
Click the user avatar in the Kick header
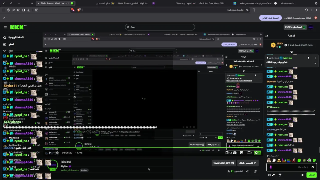310,27
